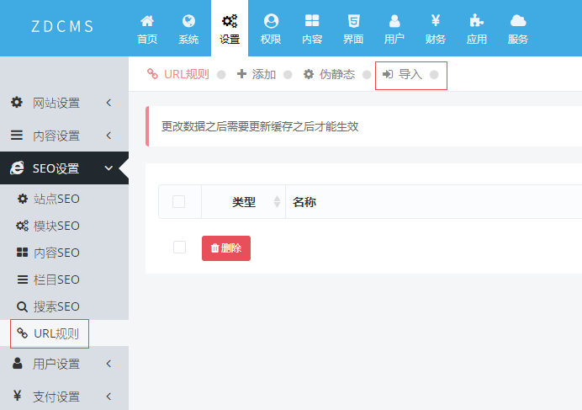The image size is (582, 410).
Task: Open the 系统 top menu label
Action: point(188,39)
